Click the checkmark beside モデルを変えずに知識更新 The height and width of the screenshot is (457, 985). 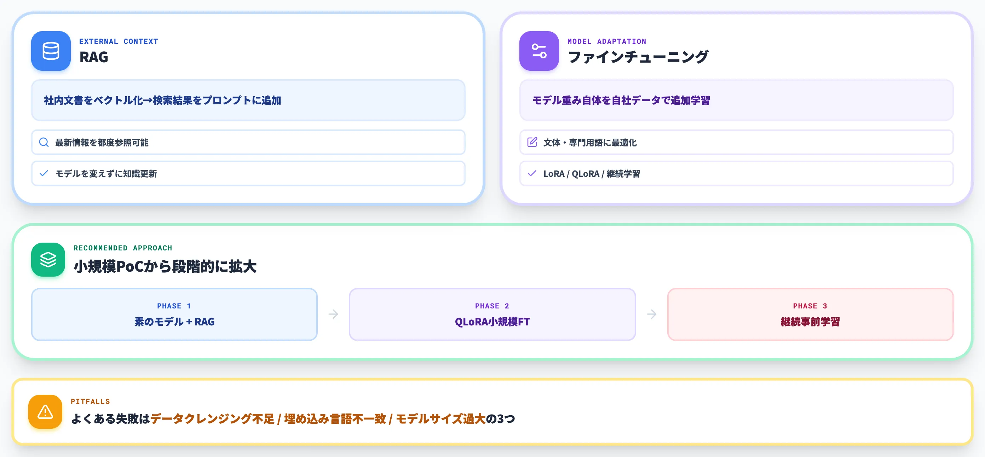point(44,173)
